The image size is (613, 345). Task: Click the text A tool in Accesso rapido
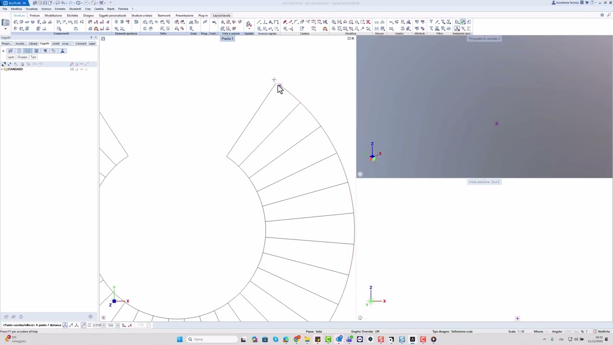(x=270, y=22)
